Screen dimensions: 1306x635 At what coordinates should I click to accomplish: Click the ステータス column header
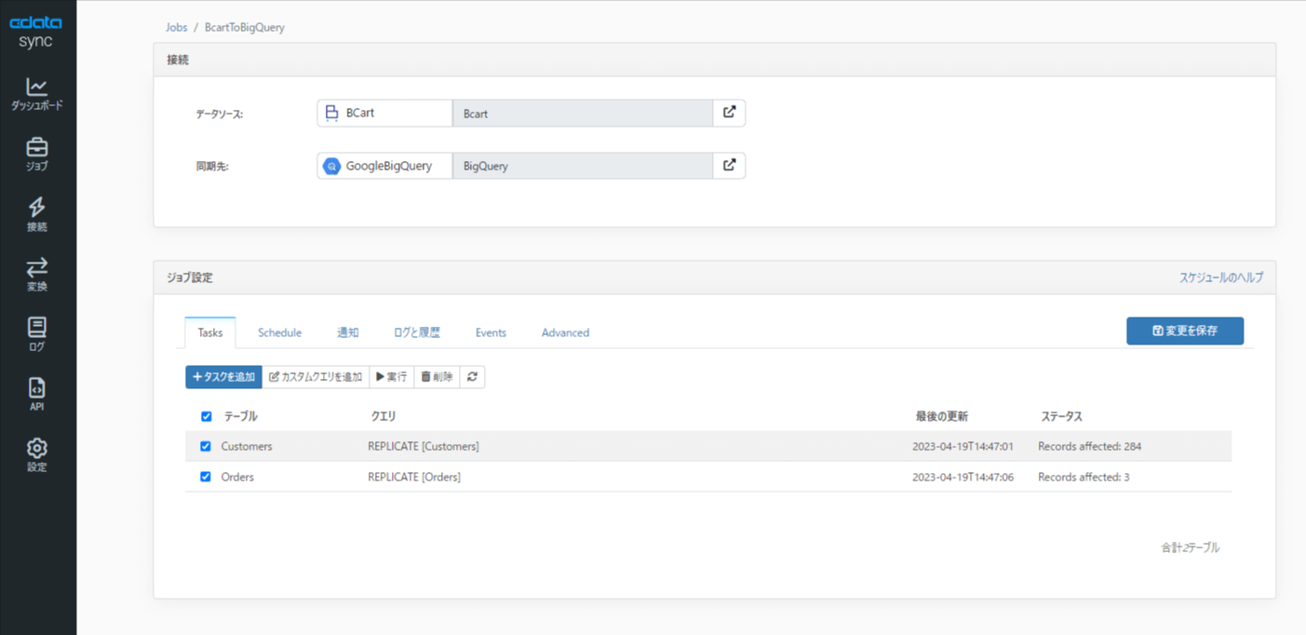click(x=1061, y=416)
